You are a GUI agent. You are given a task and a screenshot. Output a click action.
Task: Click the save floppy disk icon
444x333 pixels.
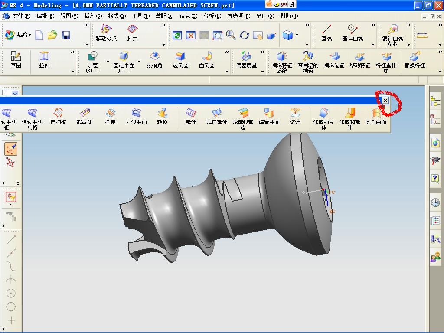(66, 35)
